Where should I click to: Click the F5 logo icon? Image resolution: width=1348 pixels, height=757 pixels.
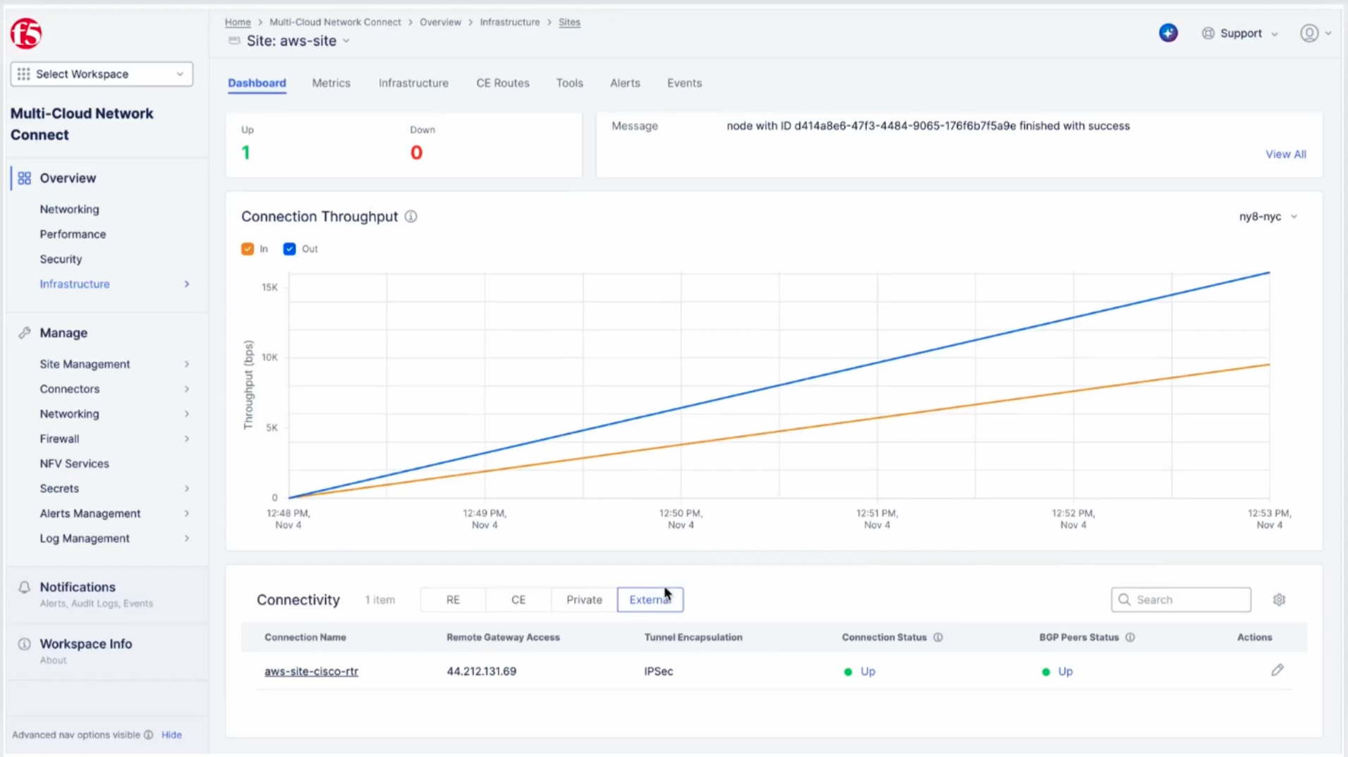click(26, 33)
